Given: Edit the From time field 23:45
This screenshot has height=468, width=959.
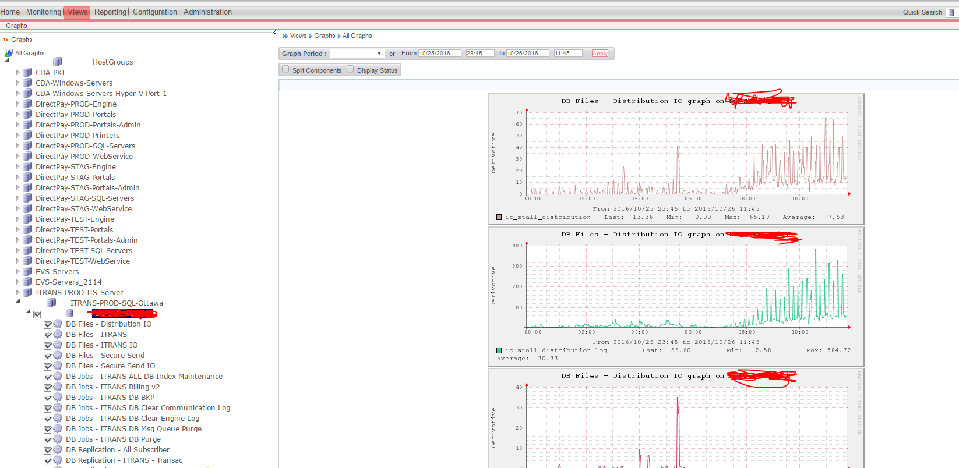Looking at the screenshot, I should click(x=479, y=54).
